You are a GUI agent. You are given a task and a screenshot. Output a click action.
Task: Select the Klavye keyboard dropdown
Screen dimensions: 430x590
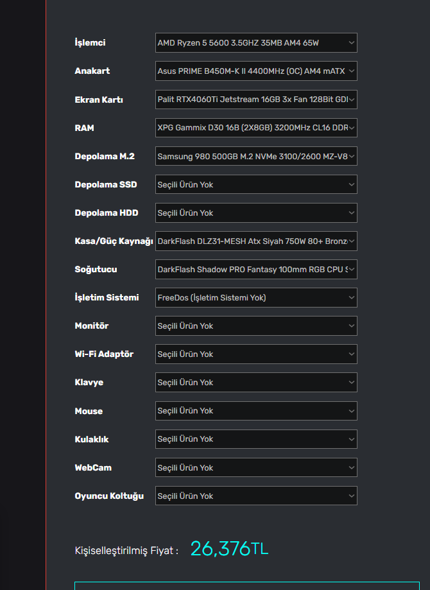256,383
